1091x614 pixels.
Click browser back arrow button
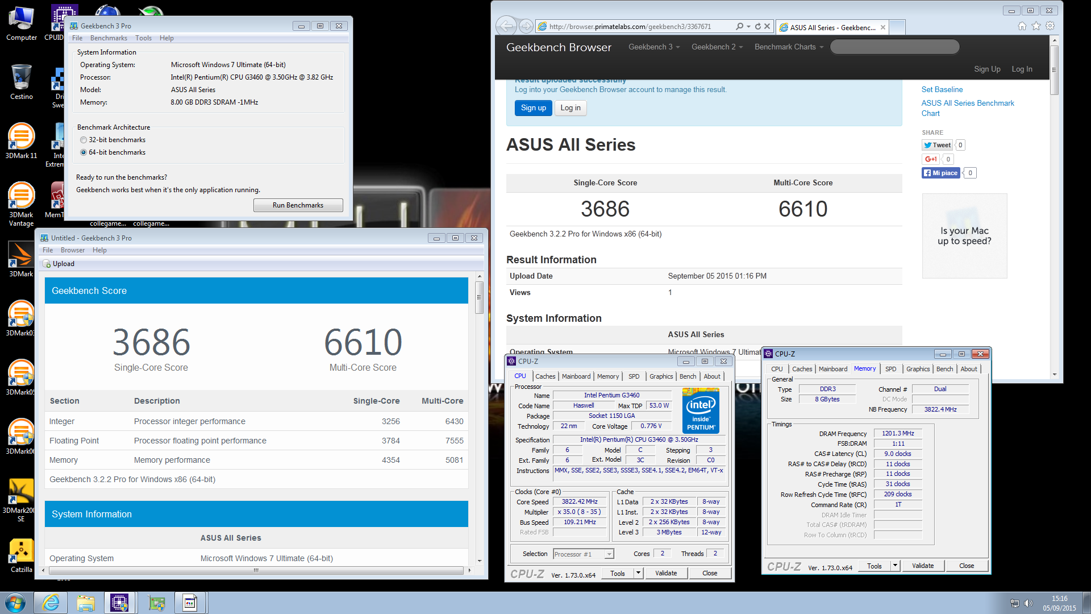tap(506, 26)
